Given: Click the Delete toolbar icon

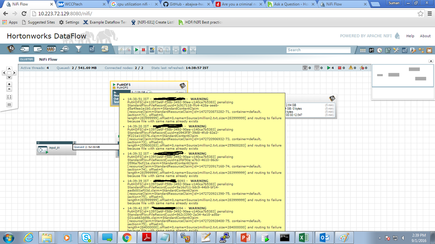Looking at the screenshot, I should [x=193, y=50].
